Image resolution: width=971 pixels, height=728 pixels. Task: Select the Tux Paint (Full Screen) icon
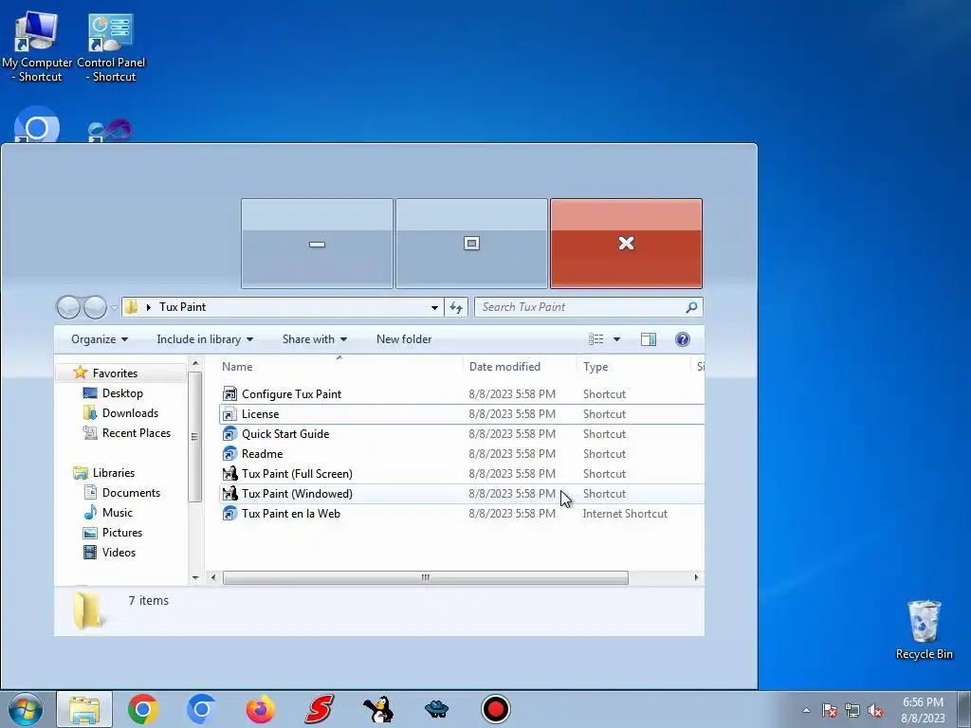tap(229, 474)
